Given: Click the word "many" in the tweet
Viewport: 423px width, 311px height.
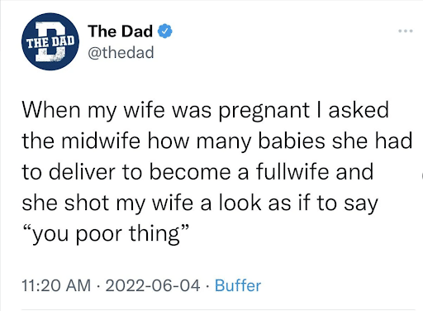Looking at the screenshot, I should tap(224, 142).
